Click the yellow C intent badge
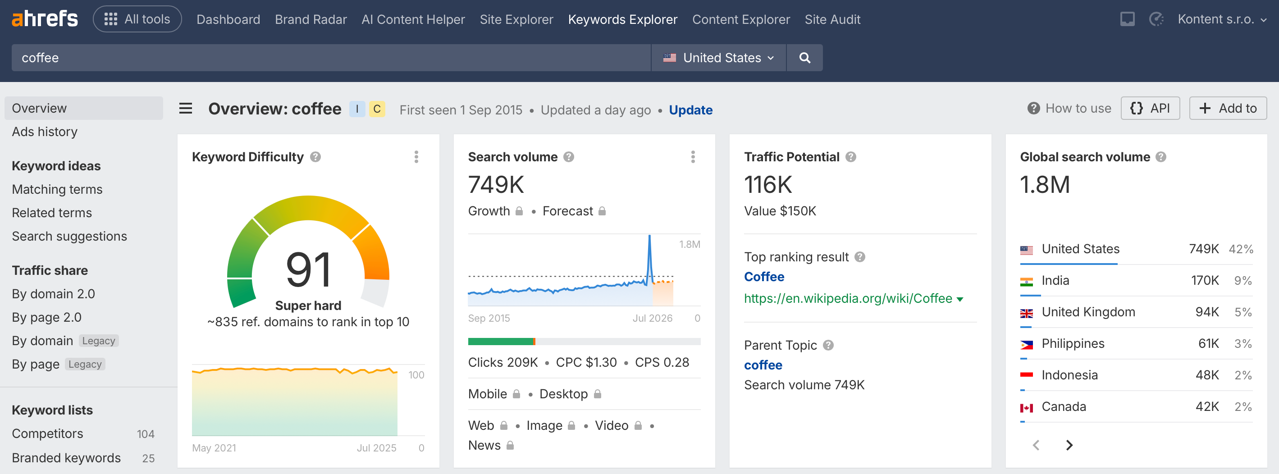 (377, 109)
